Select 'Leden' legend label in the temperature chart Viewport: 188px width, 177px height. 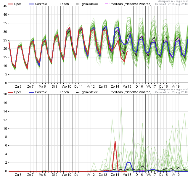click(x=64, y=4)
